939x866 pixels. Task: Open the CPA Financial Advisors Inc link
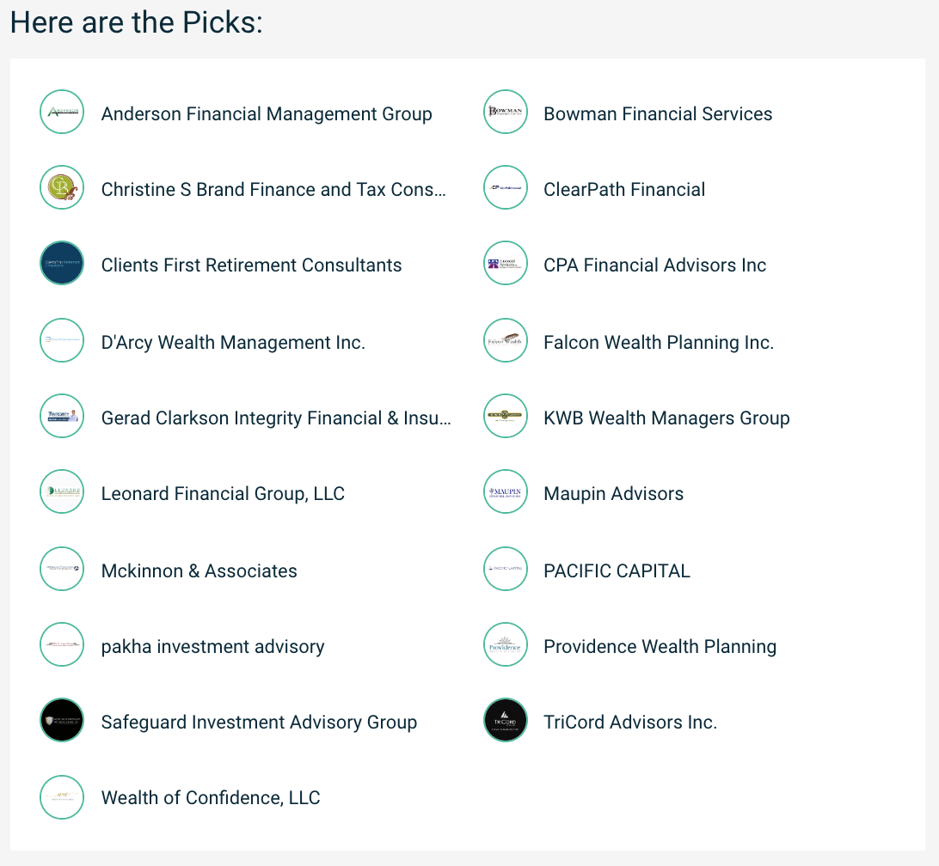[654, 265]
